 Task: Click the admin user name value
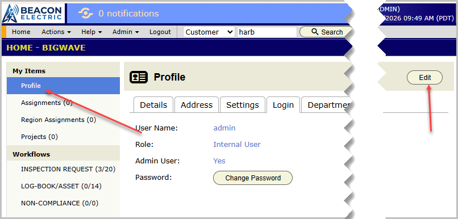click(224, 128)
